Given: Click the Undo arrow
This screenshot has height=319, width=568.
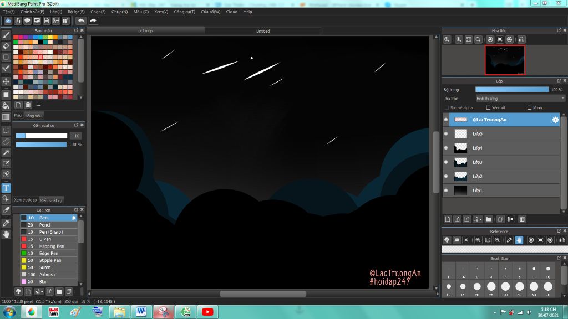Looking at the screenshot, I should (x=81, y=20).
